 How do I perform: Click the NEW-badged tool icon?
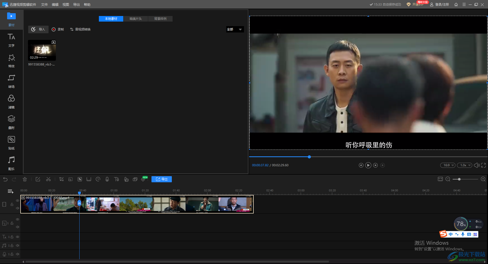pyautogui.click(x=144, y=179)
